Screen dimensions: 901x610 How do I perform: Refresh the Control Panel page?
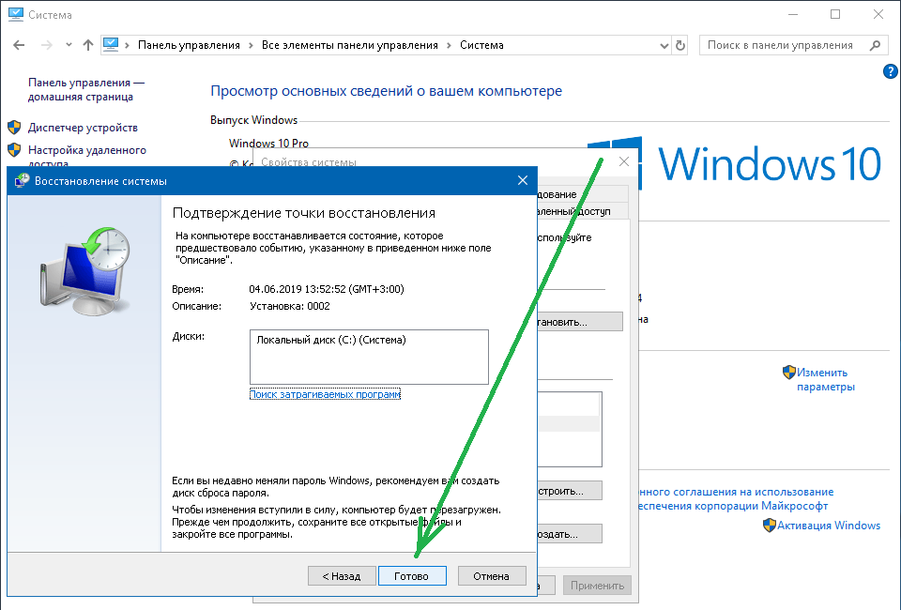680,45
